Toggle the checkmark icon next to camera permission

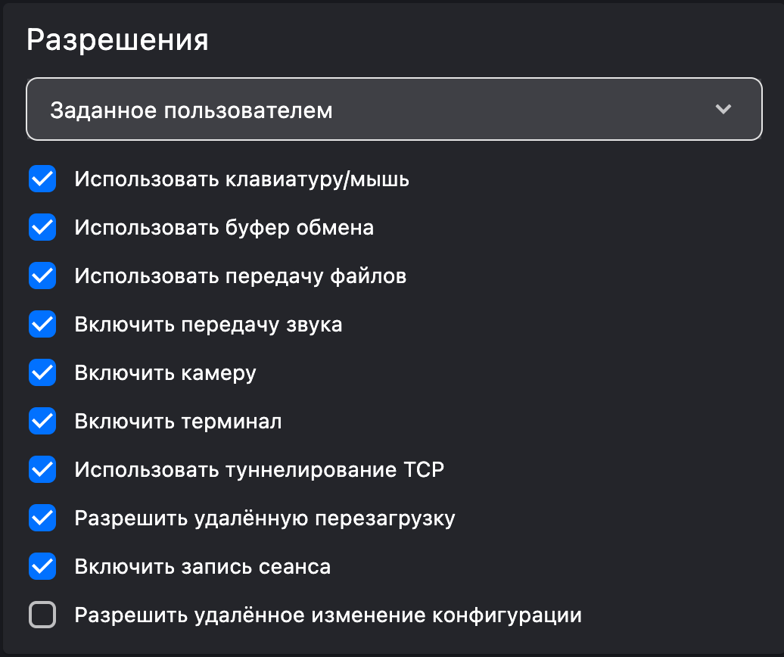coord(42,373)
